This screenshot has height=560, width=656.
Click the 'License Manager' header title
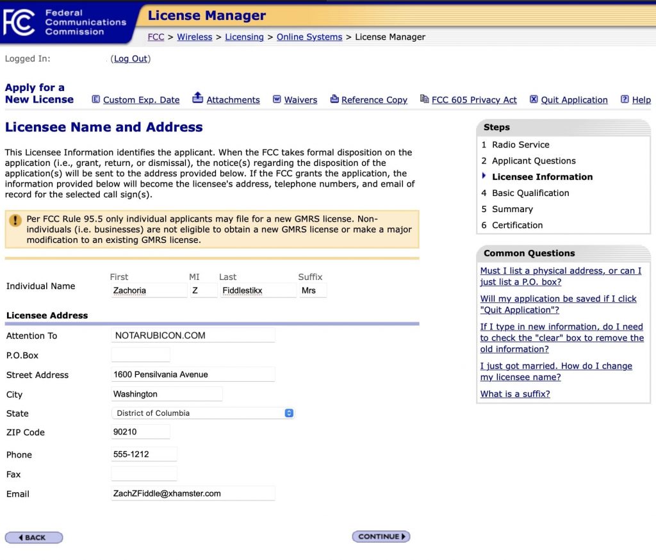(x=207, y=15)
